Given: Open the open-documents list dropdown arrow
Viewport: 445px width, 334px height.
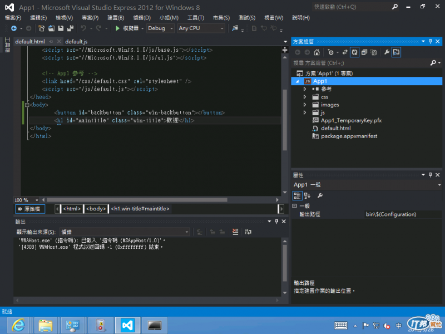Looking at the screenshot, I should 285,41.
